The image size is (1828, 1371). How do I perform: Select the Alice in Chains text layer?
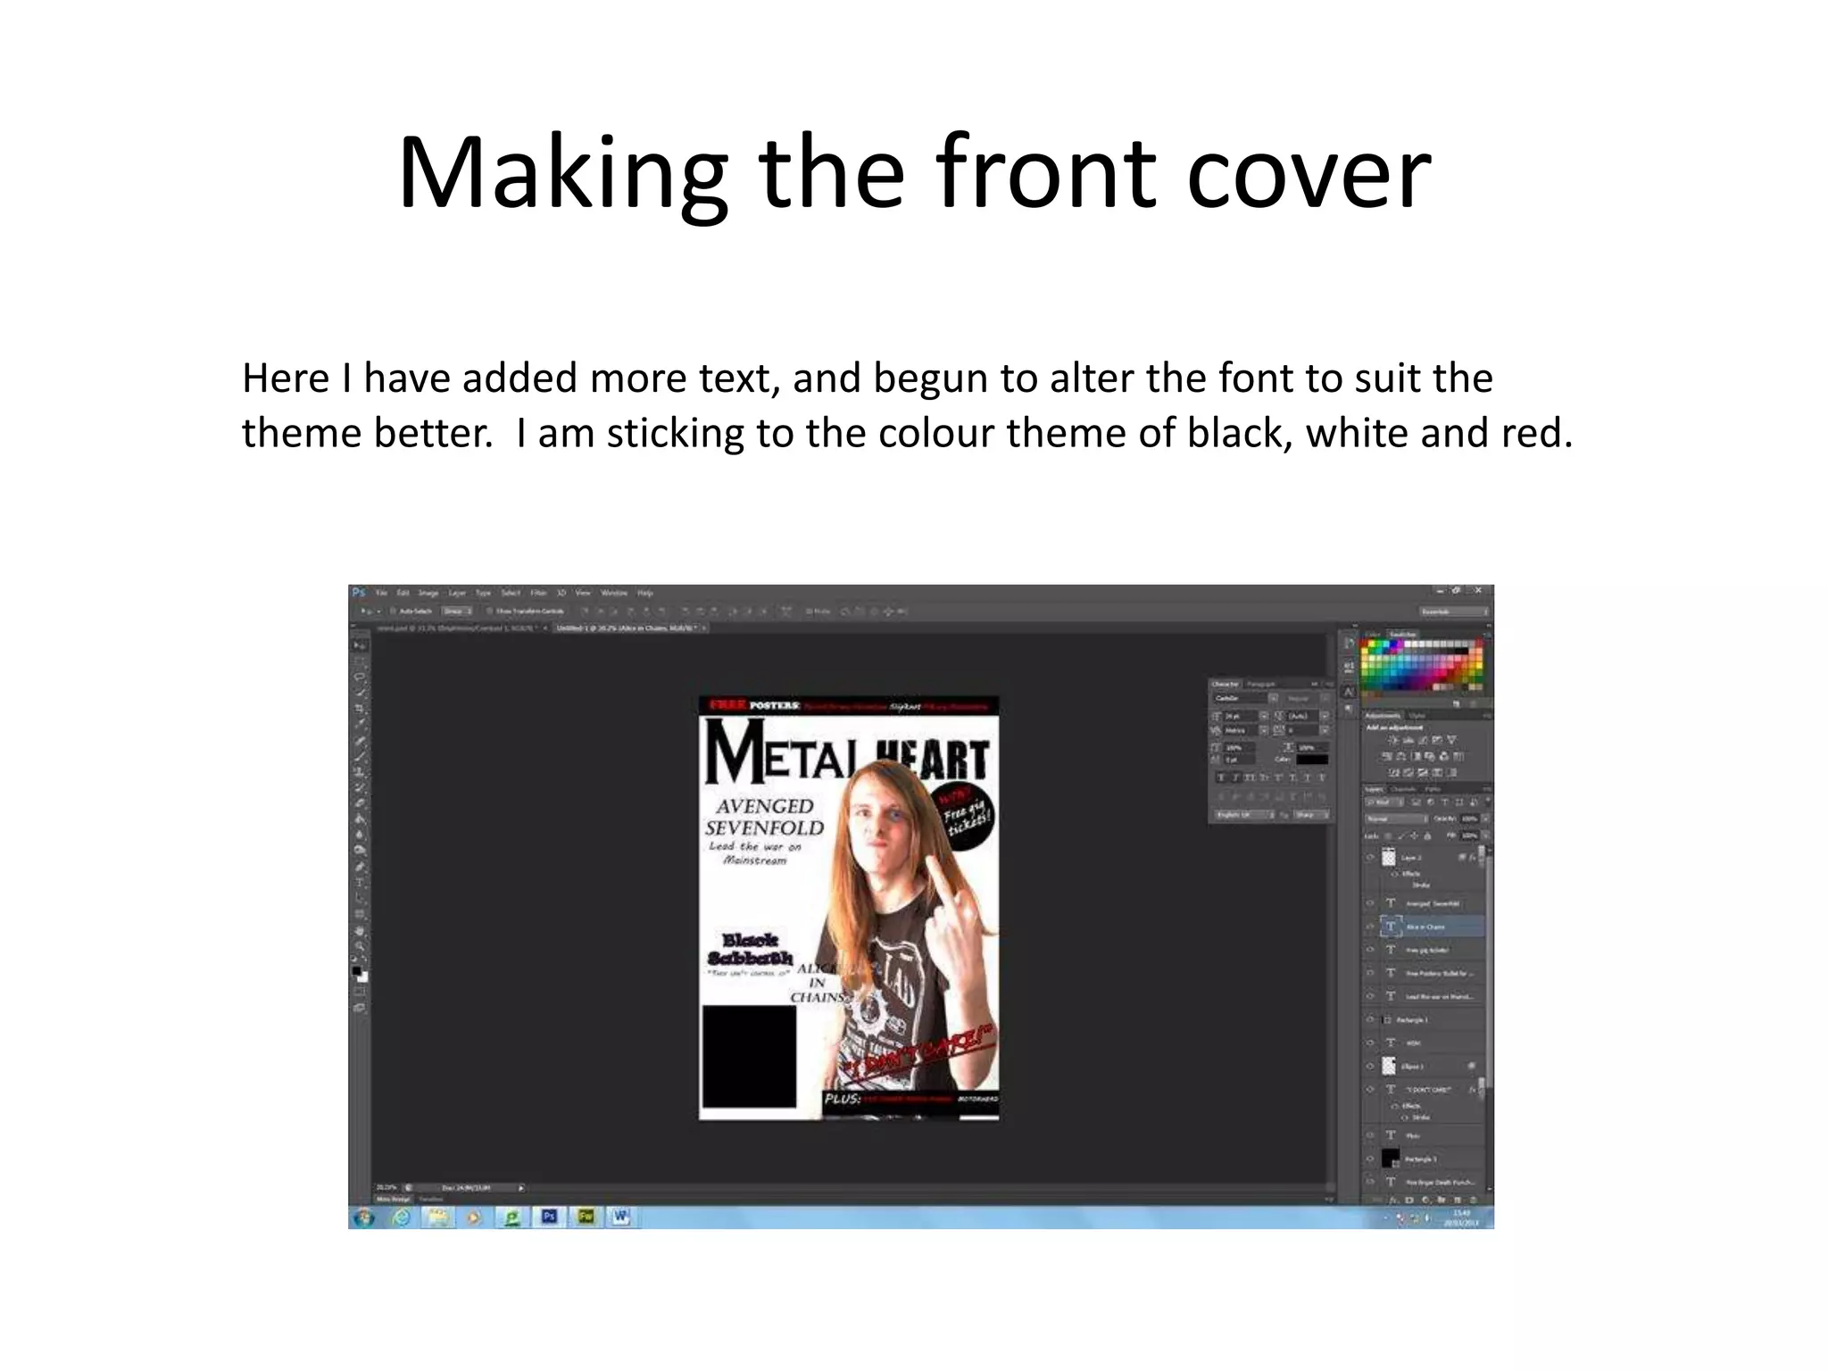(x=1425, y=926)
